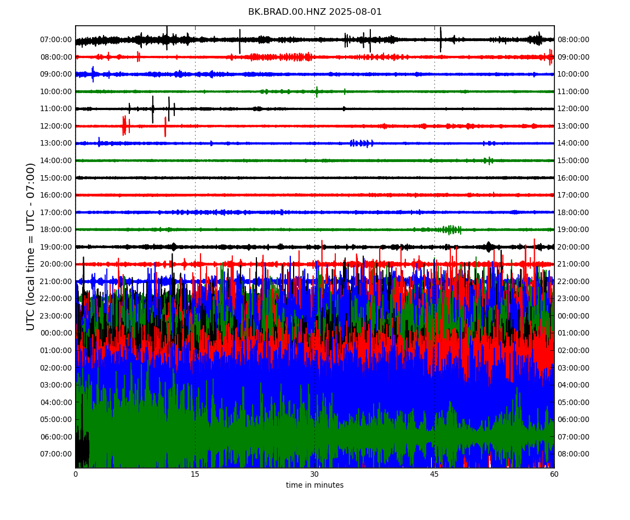
Task: Click right-axis label 16:00:00
Action: pos(574,178)
